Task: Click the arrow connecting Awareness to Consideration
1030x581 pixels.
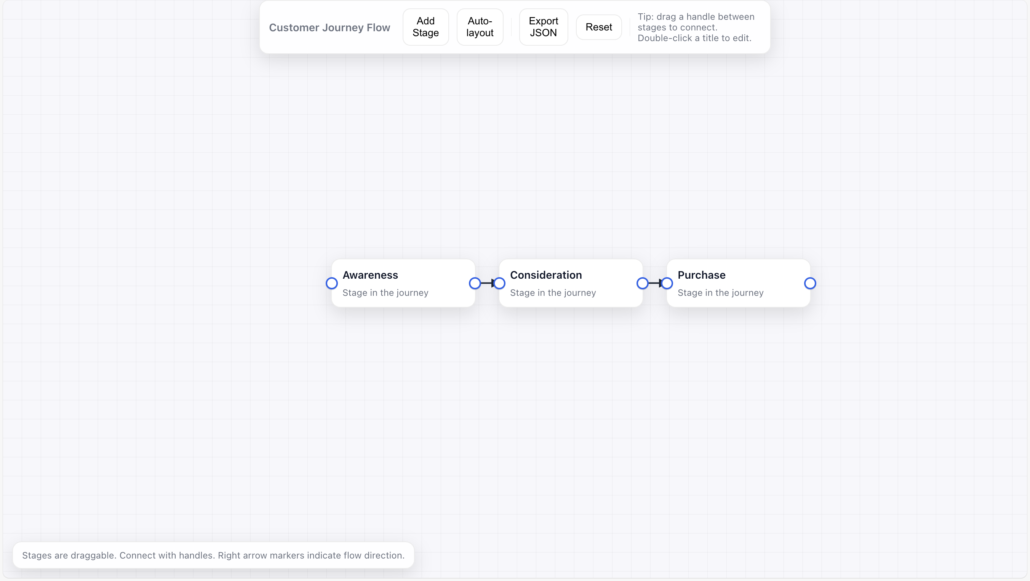Action: [x=487, y=283]
